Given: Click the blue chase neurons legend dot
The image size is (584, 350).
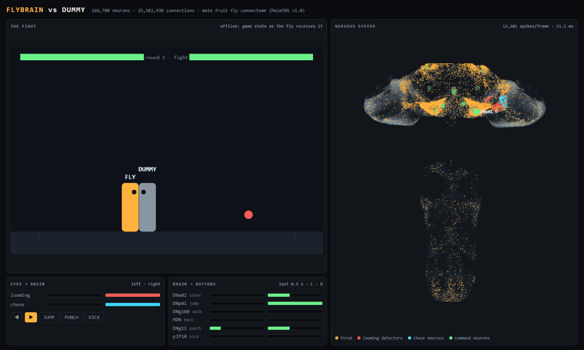Looking at the screenshot, I should tap(410, 338).
